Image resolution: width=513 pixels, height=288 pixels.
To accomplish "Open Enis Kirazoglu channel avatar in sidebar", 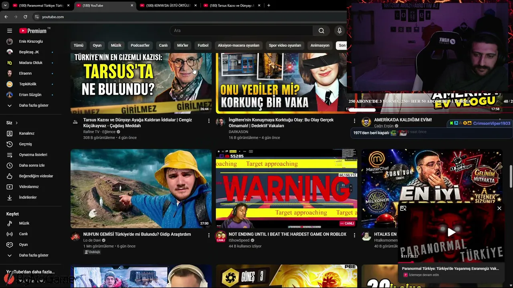I will pyautogui.click(x=10, y=42).
